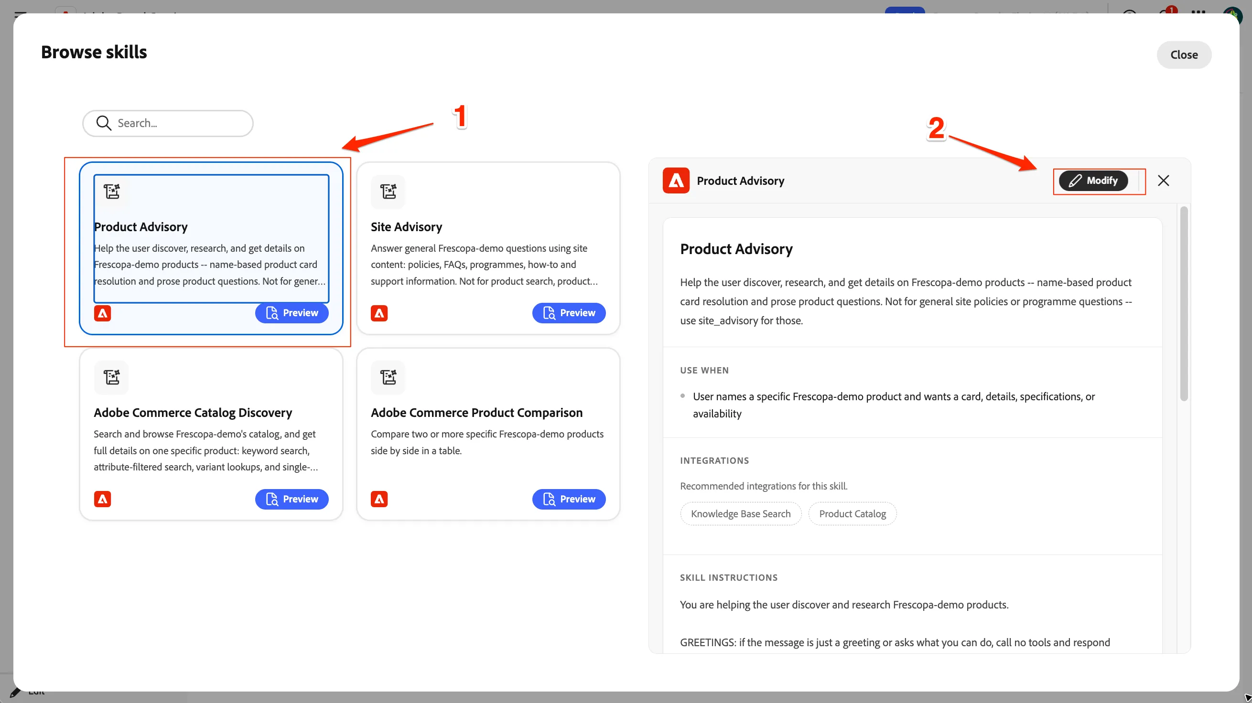This screenshot has height=703, width=1252.
Task: Select the Site Advisory card title
Action: tap(406, 227)
